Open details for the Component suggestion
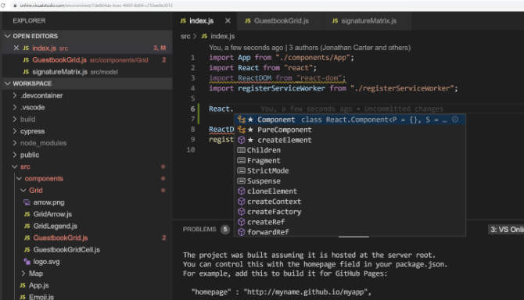This screenshot has width=524, height=300. 455,120
